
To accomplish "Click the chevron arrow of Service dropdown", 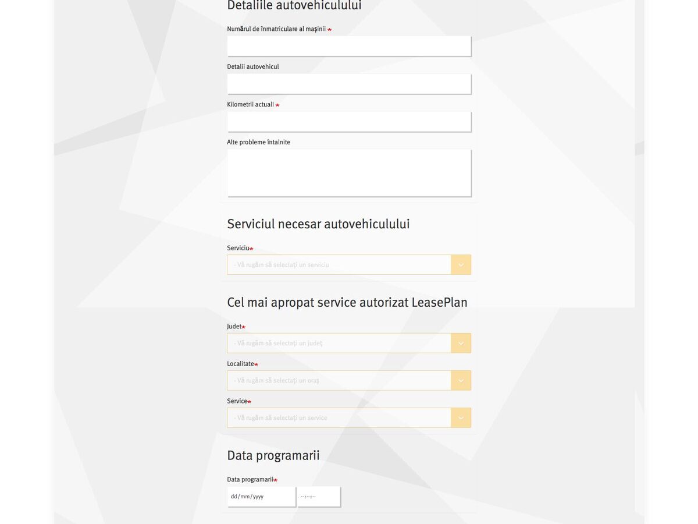I will click(461, 418).
